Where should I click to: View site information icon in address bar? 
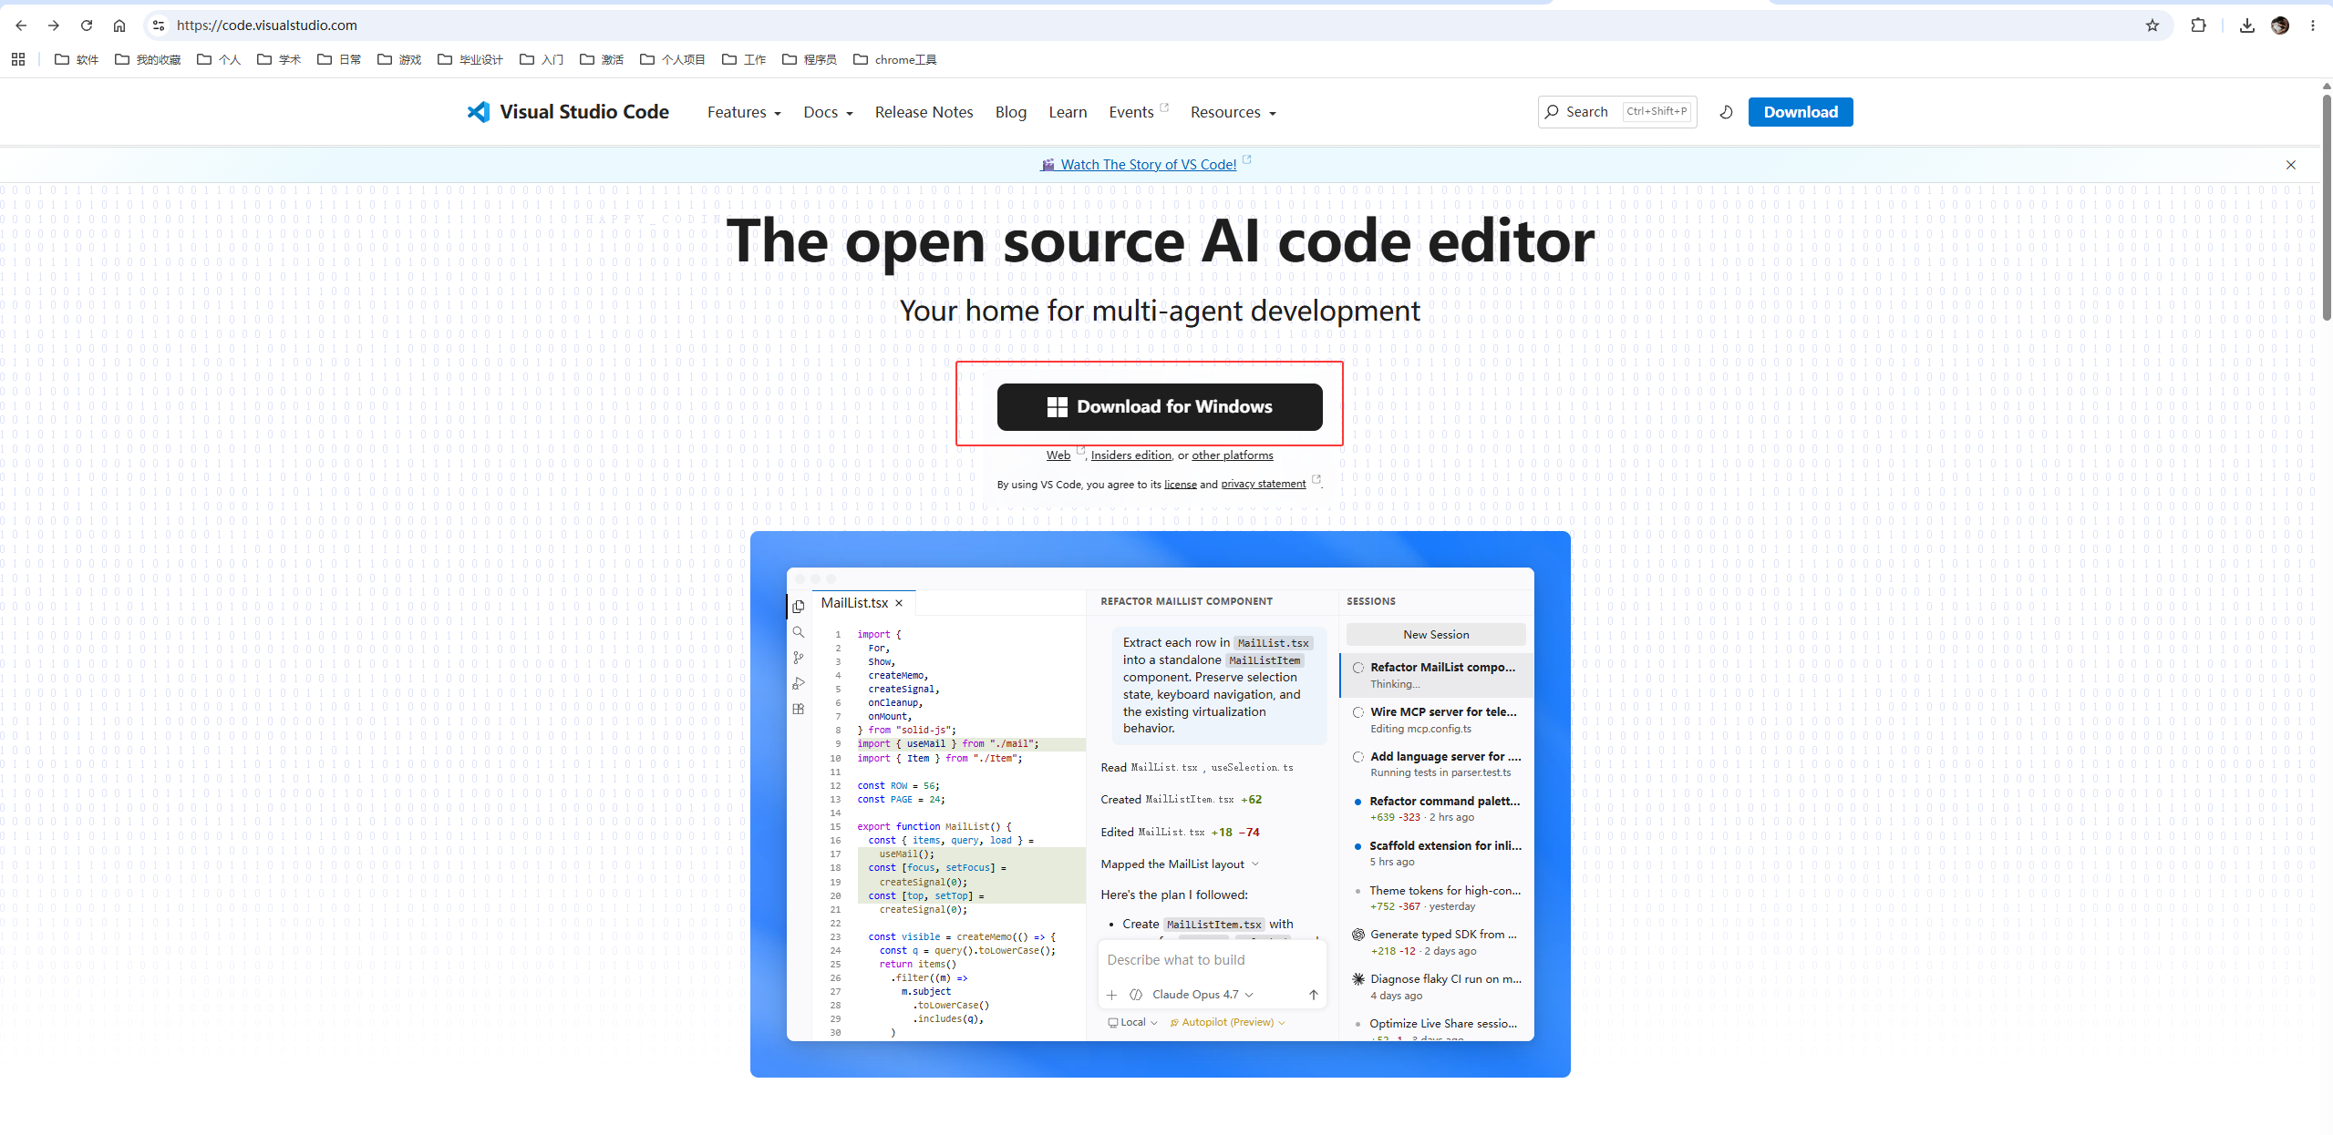tap(159, 26)
